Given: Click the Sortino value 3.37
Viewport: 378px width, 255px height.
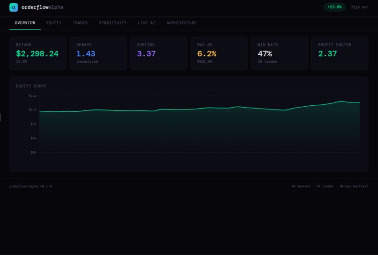Looking at the screenshot, I should pos(146,54).
